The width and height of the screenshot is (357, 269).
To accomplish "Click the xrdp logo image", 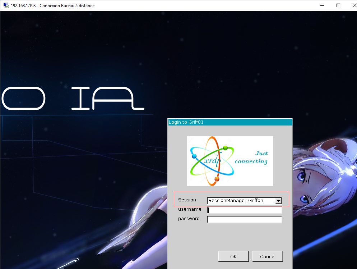I will [x=230, y=161].
